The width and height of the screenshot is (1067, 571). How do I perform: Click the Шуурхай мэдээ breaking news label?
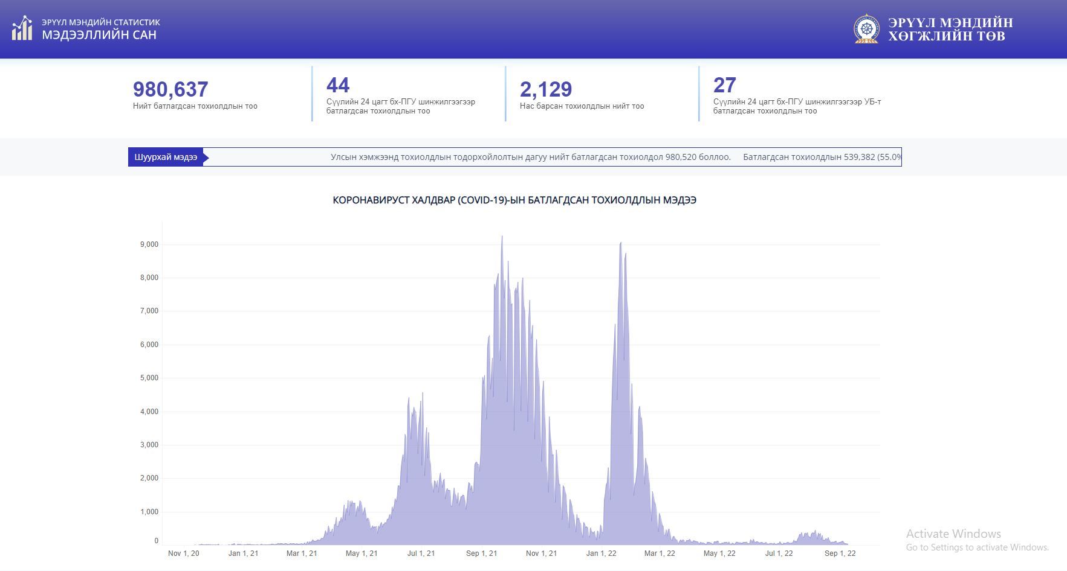166,158
